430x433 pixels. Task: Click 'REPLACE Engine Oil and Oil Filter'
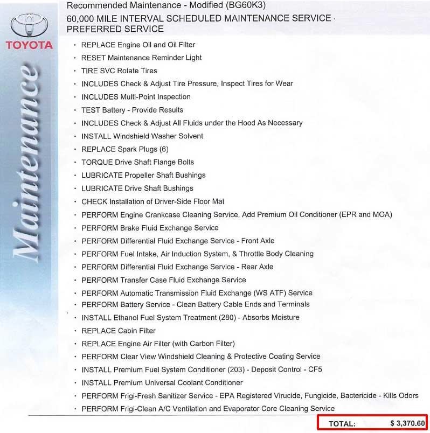[138, 45]
